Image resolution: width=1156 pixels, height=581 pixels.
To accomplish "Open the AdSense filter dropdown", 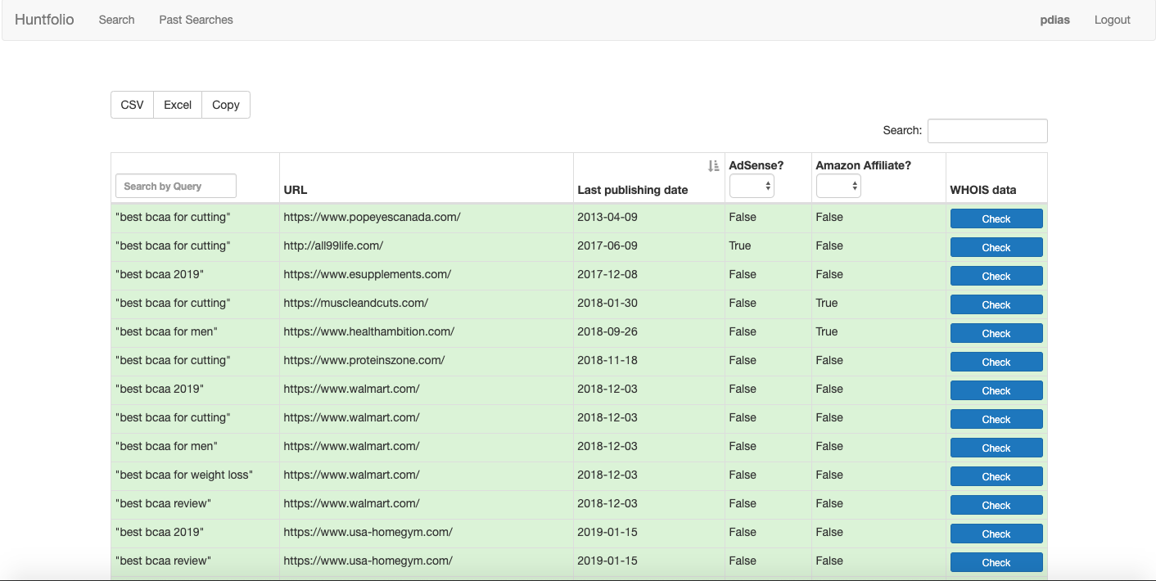I will [x=752, y=187].
